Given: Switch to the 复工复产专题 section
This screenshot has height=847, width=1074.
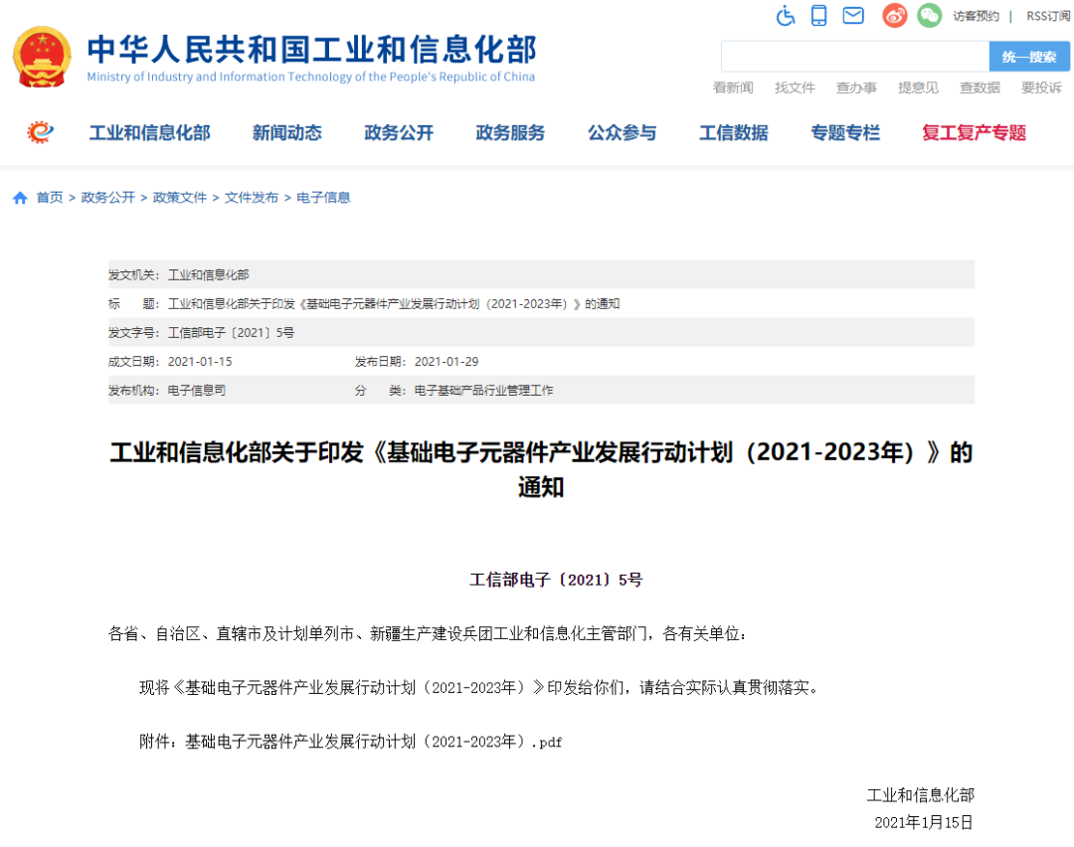Looking at the screenshot, I should [973, 132].
